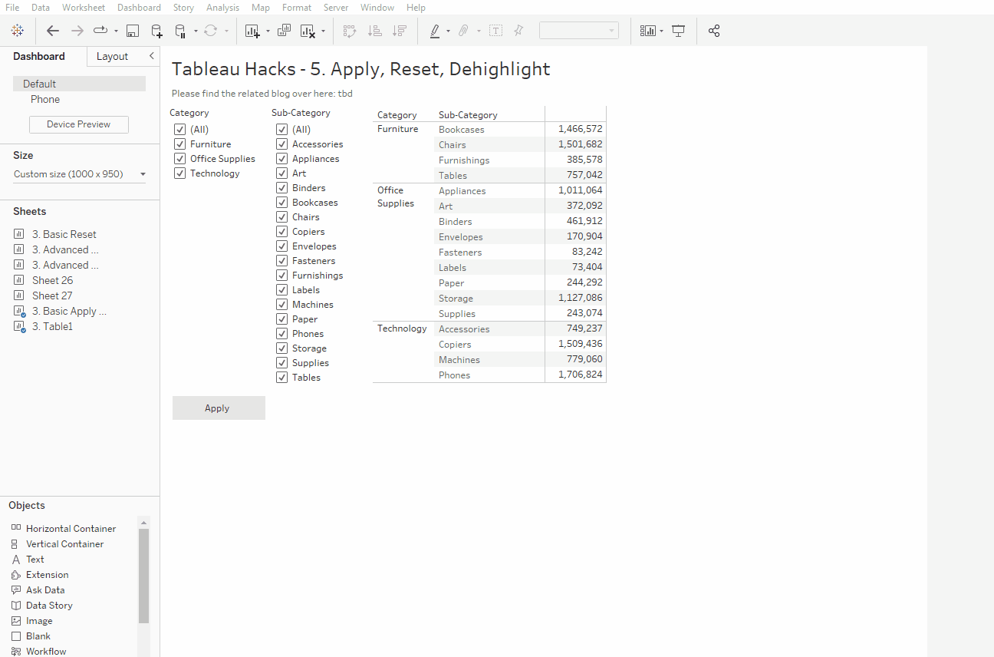Click the New Worksheet icon
The width and height of the screenshot is (994, 657).
point(252,31)
